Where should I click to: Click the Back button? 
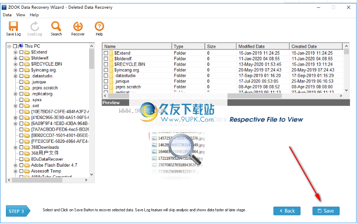pyautogui.click(x=287, y=211)
